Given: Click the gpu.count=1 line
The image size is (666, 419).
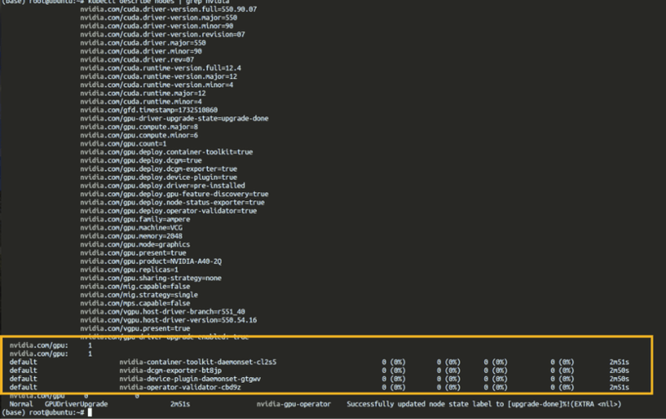Looking at the screenshot, I should tap(123, 143).
